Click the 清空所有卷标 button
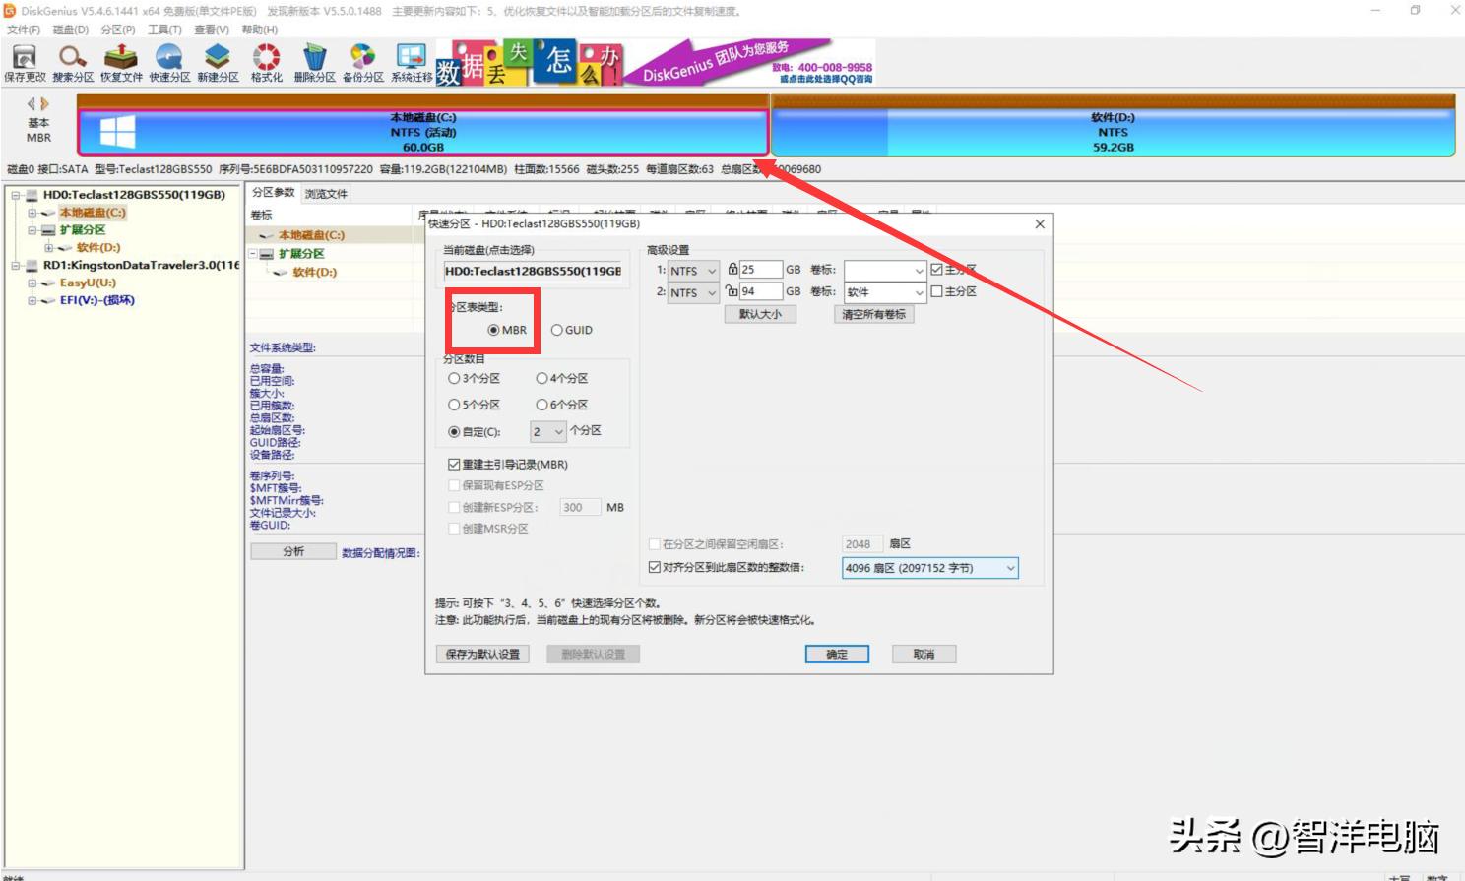The height and width of the screenshot is (881, 1465). 872,314
